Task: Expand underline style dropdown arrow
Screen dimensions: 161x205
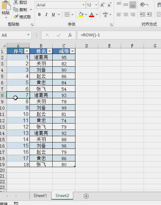Action: (x=59, y=15)
